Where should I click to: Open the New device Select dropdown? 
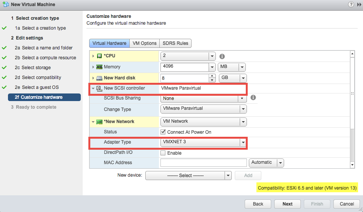(x=228, y=176)
